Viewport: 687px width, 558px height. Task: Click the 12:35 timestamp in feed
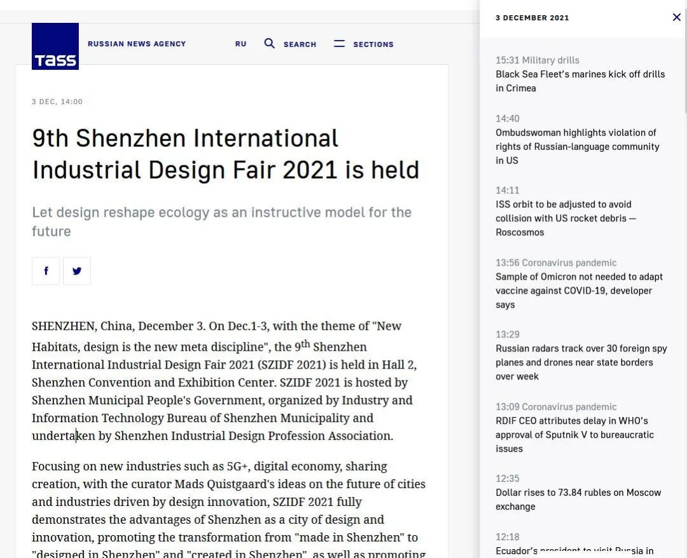coord(508,479)
